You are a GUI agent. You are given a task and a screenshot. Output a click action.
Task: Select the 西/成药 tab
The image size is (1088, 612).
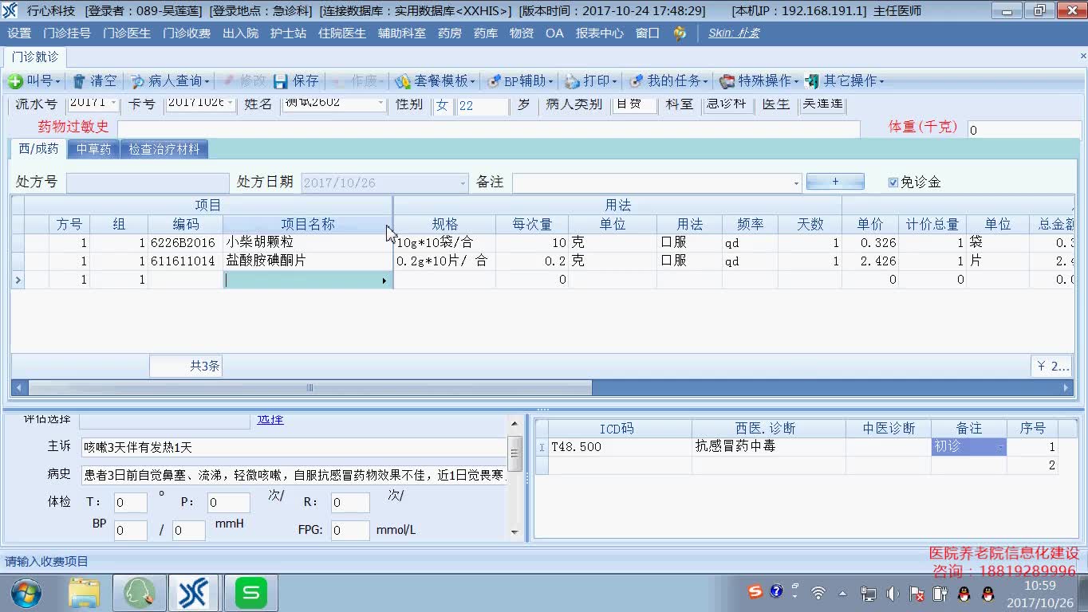point(38,149)
